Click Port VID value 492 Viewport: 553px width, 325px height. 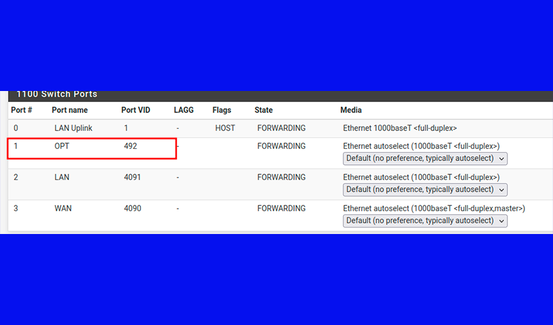click(x=131, y=146)
